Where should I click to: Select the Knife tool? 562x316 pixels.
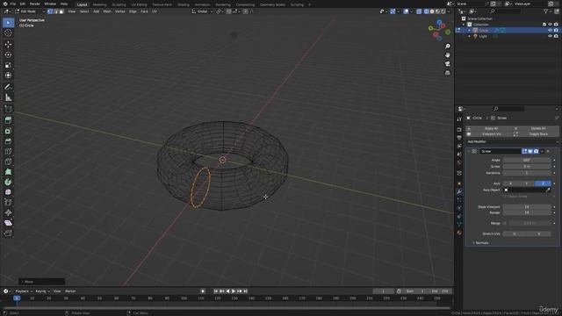click(8, 162)
